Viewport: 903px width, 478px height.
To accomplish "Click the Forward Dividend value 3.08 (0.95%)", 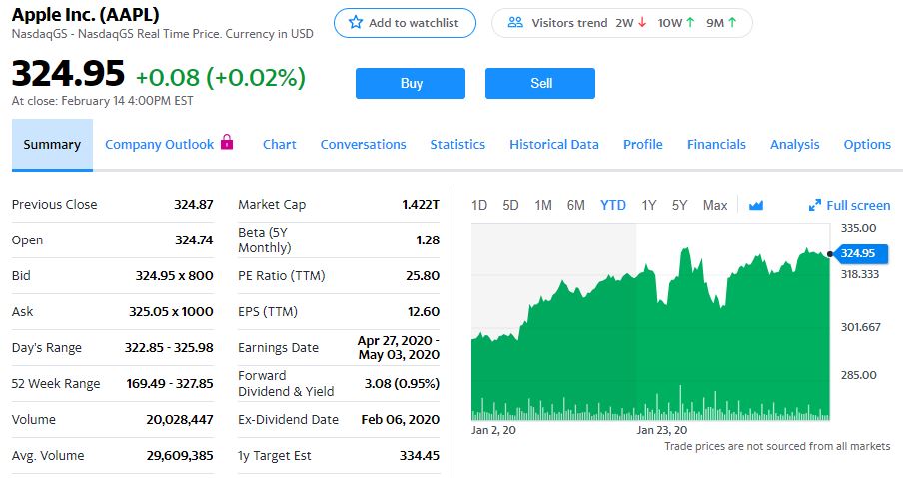I will pyautogui.click(x=402, y=383).
